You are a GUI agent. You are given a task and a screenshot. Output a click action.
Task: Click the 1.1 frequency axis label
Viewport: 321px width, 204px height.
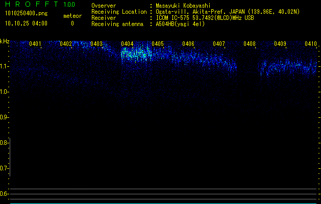coord(4,66)
